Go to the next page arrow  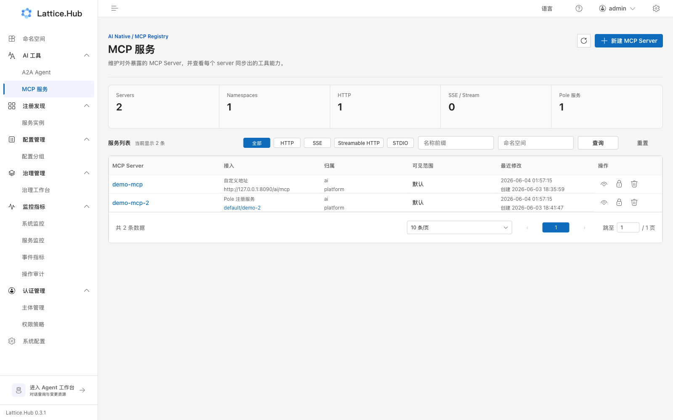click(584, 228)
